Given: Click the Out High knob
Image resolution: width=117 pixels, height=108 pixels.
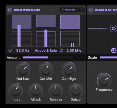Looking at the screenshot, I should 69,69.
